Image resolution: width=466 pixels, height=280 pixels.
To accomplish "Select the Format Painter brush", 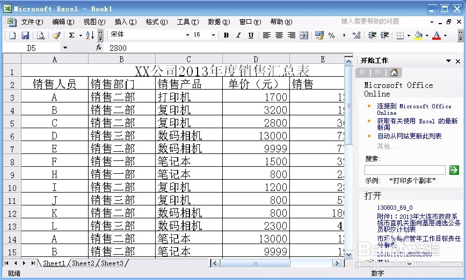I will (x=56, y=35).
